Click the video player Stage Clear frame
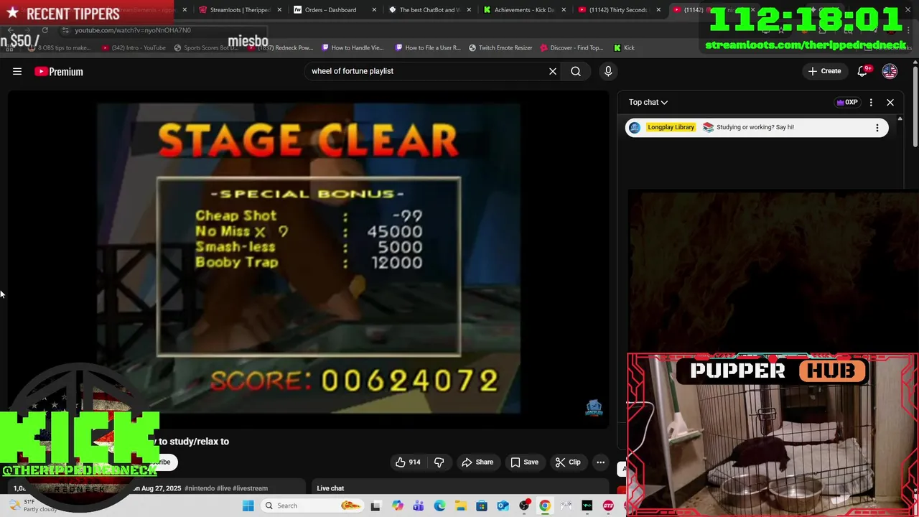 click(x=309, y=258)
